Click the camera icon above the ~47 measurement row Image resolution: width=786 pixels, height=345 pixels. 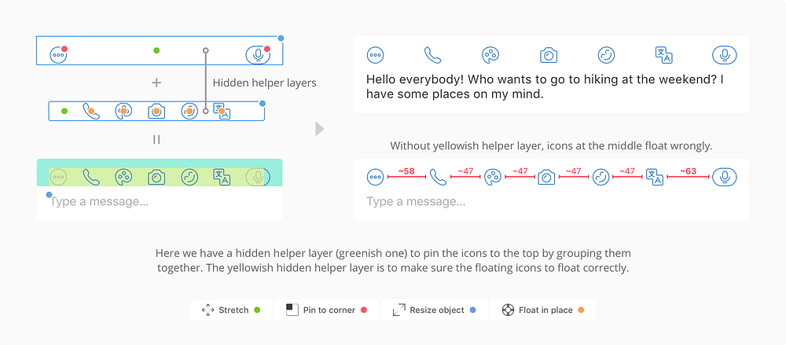point(546,177)
